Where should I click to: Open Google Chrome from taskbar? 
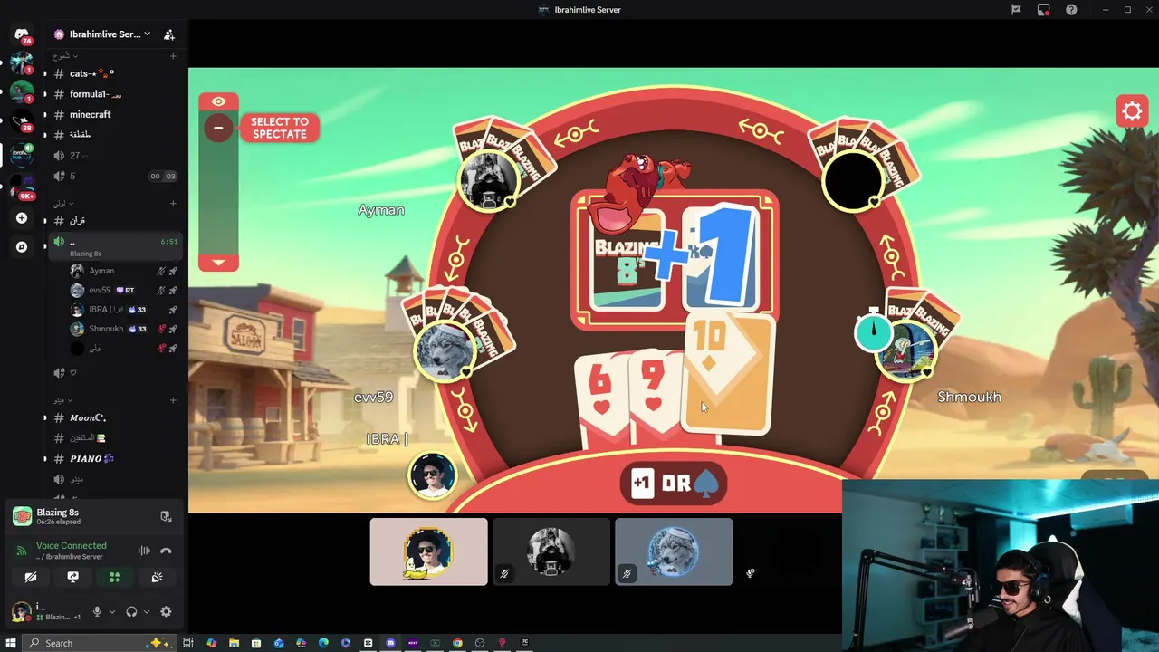(457, 643)
